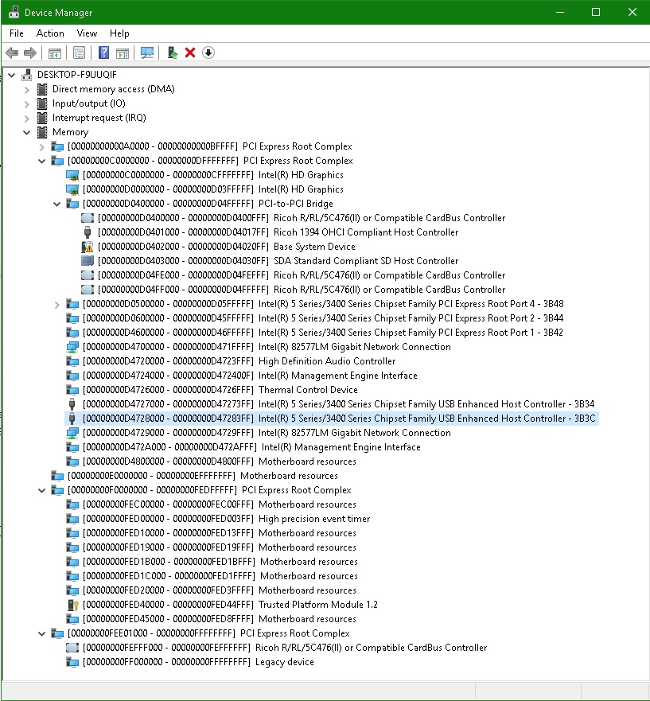Viewport: 650px width, 701px height.
Task: Click the Properties sheet toolbar icon
Action: (79, 53)
